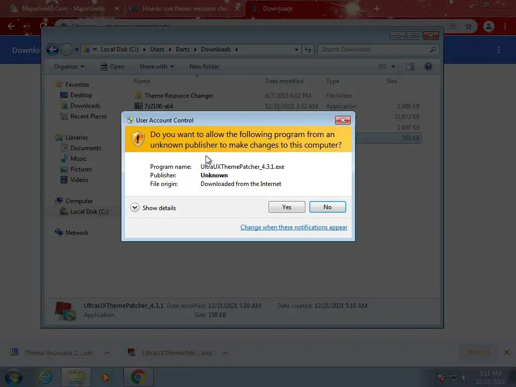Sort by the Size column header
This screenshot has height=387, width=516.
pyautogui.click(x=391, y=81)
